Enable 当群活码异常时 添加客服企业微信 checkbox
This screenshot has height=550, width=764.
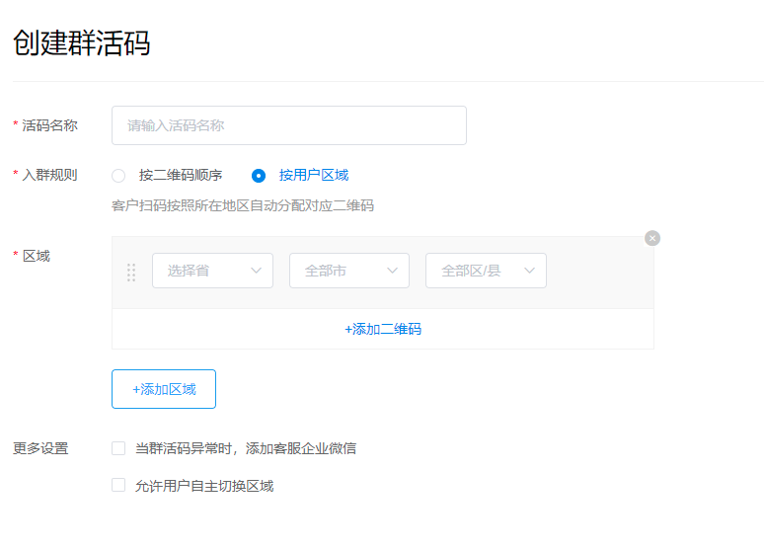[x=118, y=448]
